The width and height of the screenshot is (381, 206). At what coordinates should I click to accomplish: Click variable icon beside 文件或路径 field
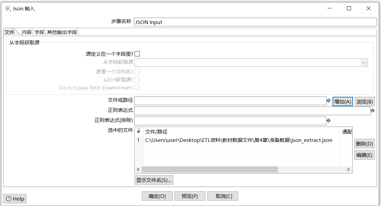(329, 100)
